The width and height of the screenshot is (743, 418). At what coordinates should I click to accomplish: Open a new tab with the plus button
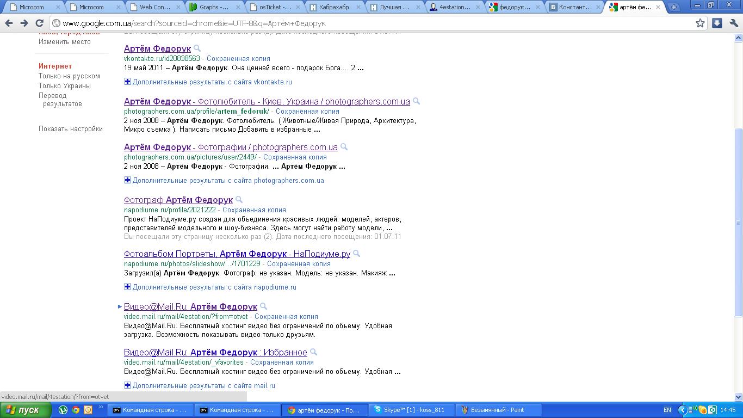[674, 7]
